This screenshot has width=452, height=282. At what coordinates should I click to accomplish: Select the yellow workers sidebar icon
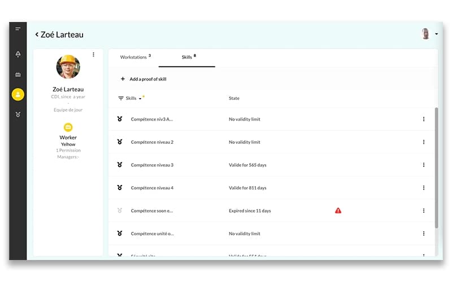coord(18,94)
